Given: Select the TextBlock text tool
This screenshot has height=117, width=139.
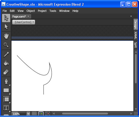Looking at the screenshot, I should click(6, 108).
